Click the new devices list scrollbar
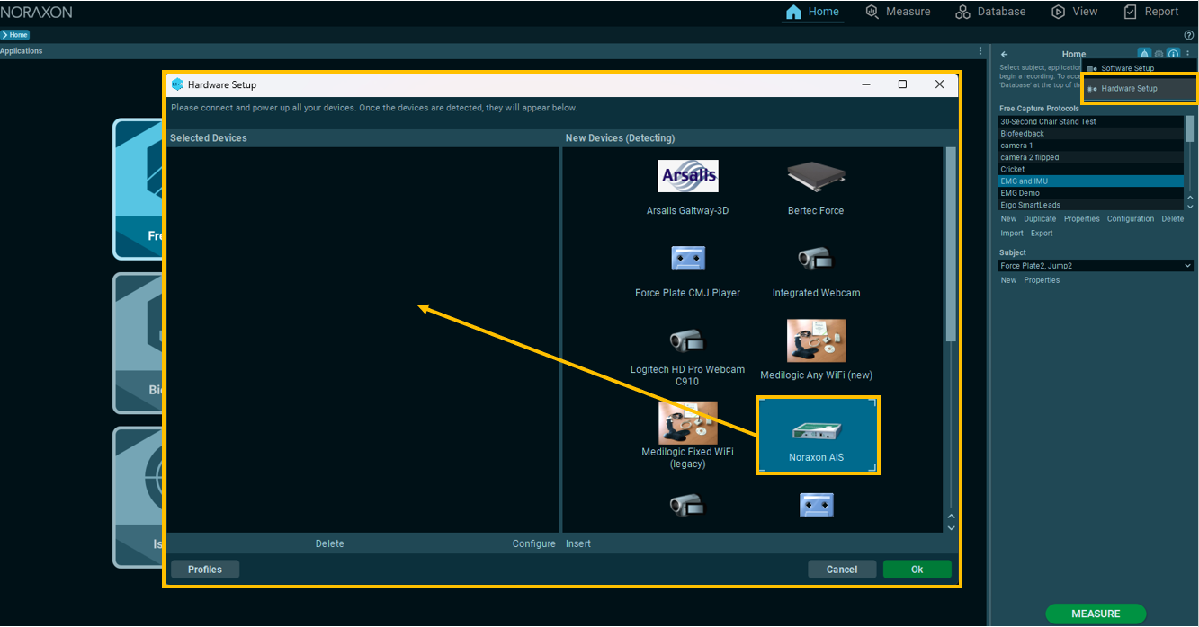1199x627 pixels. click(951, 244)
